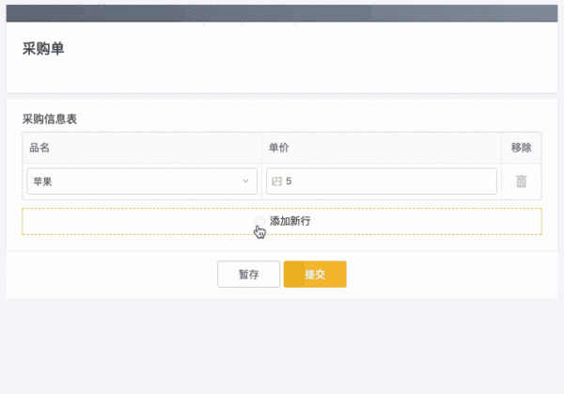This screenshot has height=394, width=564.
Task: Click blank card area beneath 采购单 title
Action: [x=282, y=75]
